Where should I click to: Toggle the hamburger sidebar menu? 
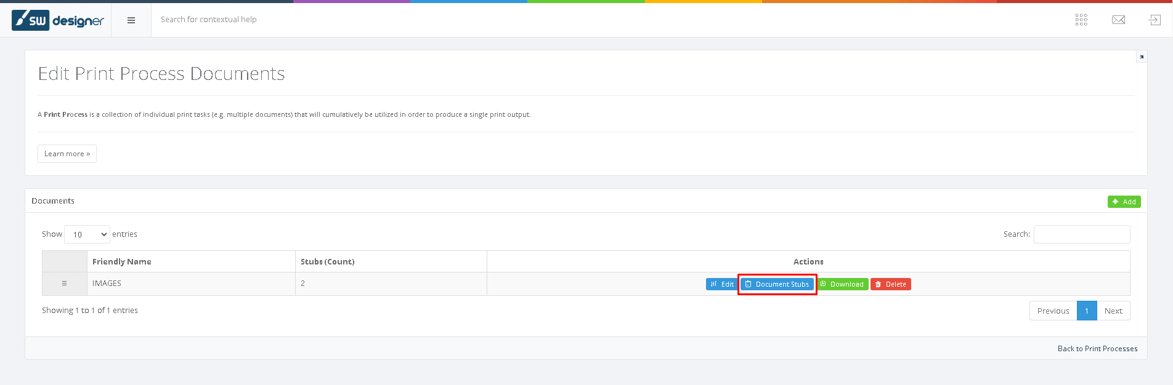pos(131,20)
